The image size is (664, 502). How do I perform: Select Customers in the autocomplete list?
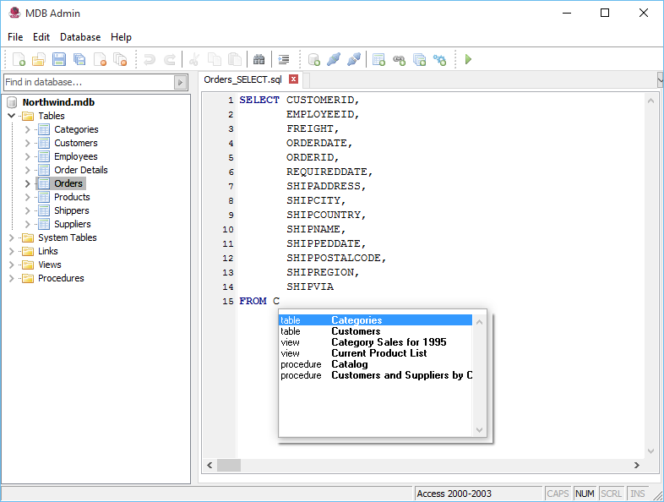pos(356,331)
